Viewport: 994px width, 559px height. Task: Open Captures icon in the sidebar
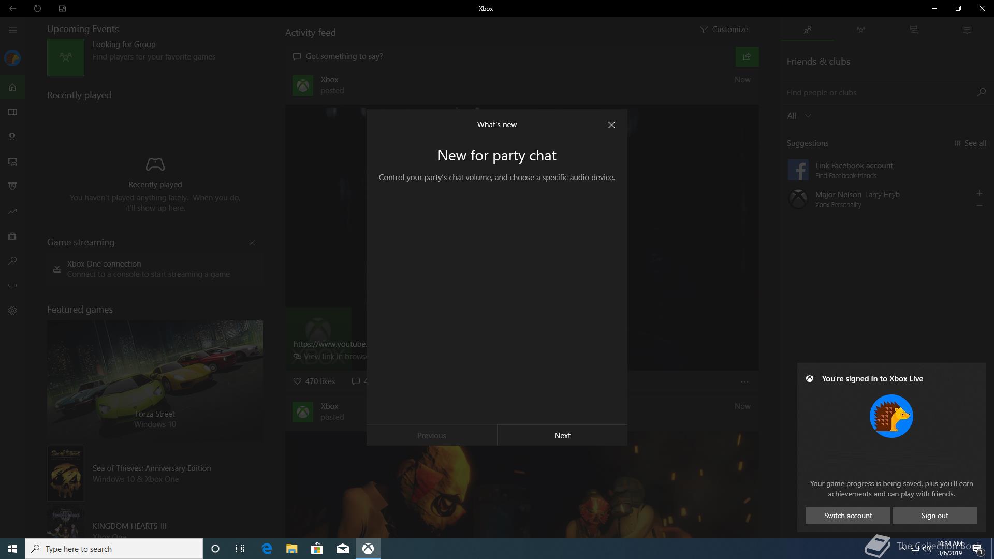[x=12, y=161]
